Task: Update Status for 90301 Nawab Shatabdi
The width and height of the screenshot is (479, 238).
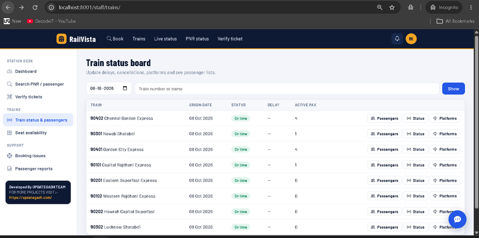Action: click(416, 134)
